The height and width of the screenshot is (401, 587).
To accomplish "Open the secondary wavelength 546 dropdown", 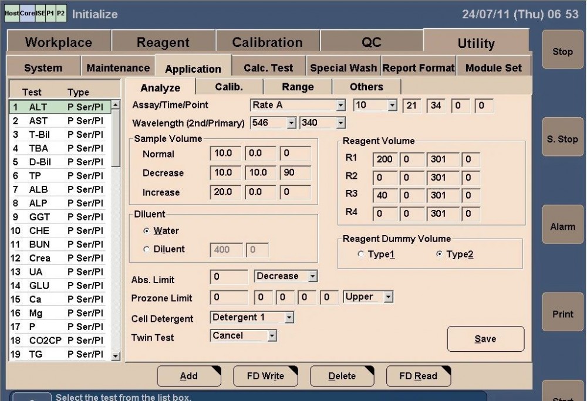I will point(291,123).
